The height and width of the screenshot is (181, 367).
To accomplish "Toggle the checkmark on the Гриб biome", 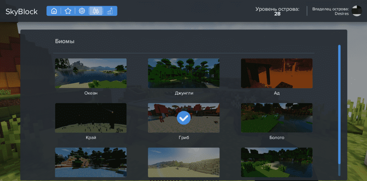I will 183,118.
